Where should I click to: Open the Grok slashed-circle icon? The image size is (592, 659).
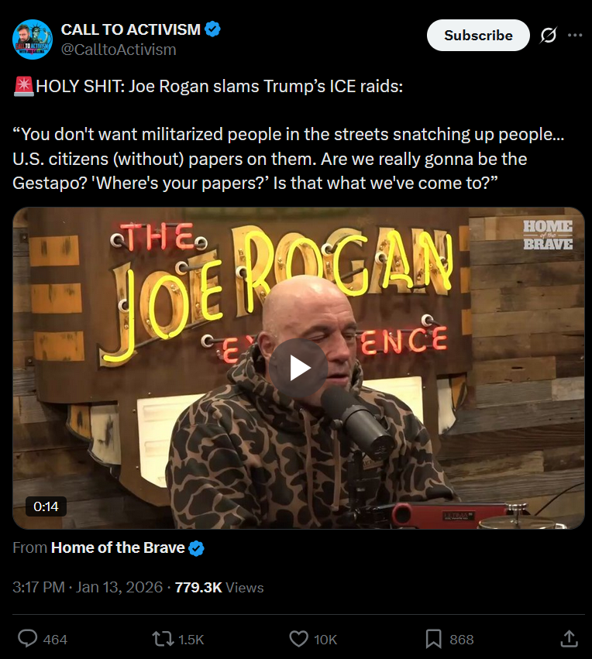(x=549, y=36)
